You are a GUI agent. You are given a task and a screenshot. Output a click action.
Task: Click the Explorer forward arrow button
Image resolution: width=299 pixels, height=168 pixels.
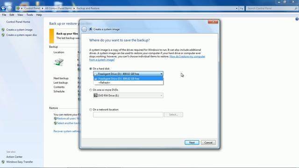[x=9, y=8]
